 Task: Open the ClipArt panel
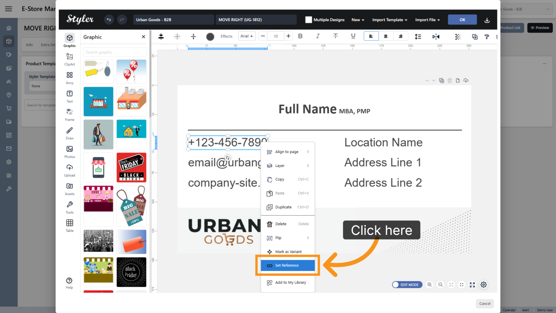point(69,59)
